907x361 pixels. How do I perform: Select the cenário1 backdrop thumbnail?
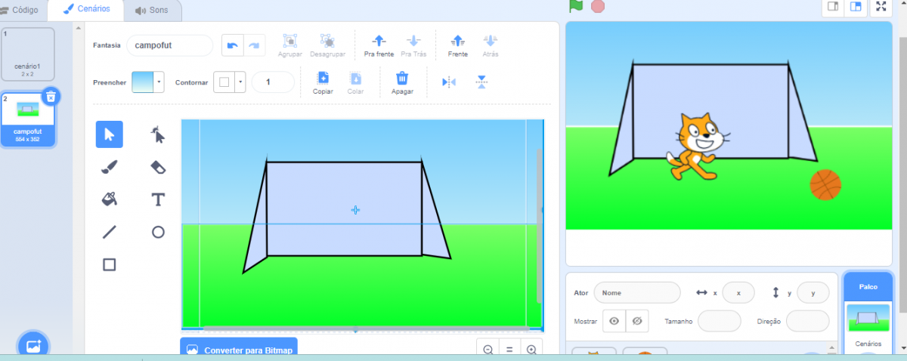pos(28,54)
